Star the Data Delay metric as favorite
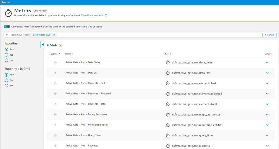The width and height of the screenshot is (279, 149). pyautogui.click(x=55, y=63)
